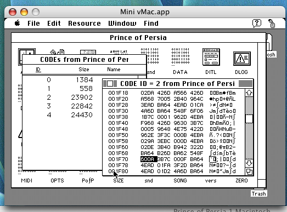Click the CODE ID = 2 window title
Image resolution: width=287 pixels, height=212 pixels.
tap(177, 83)
